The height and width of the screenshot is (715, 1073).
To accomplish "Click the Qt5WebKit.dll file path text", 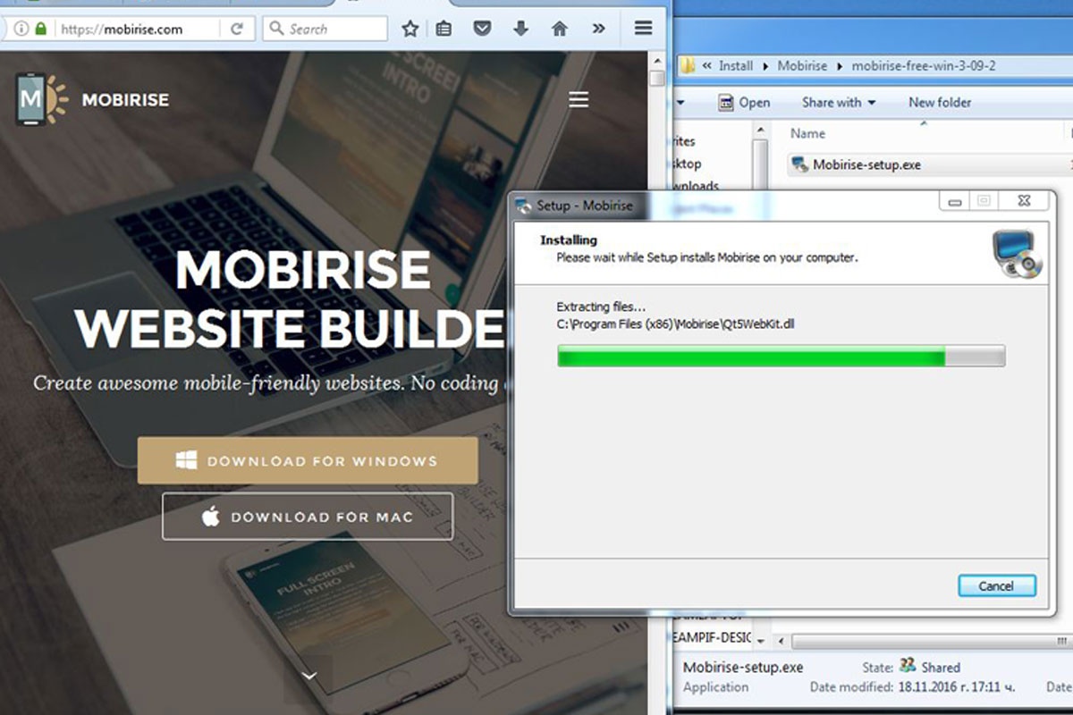I will tap(675, 324).
